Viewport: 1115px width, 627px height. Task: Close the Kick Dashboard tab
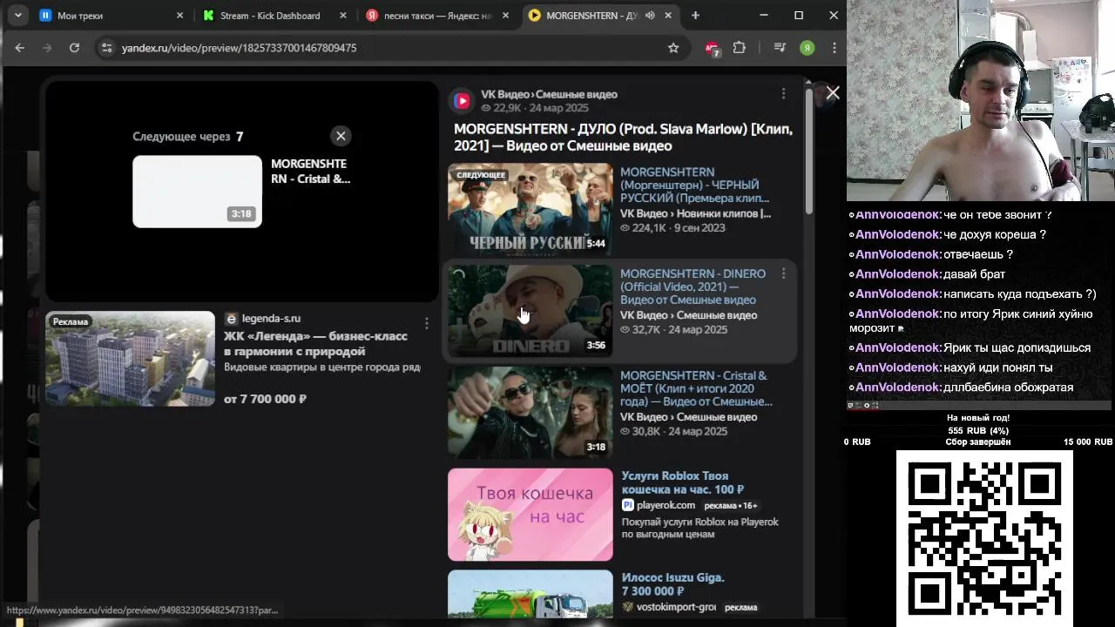pos(343,16)
